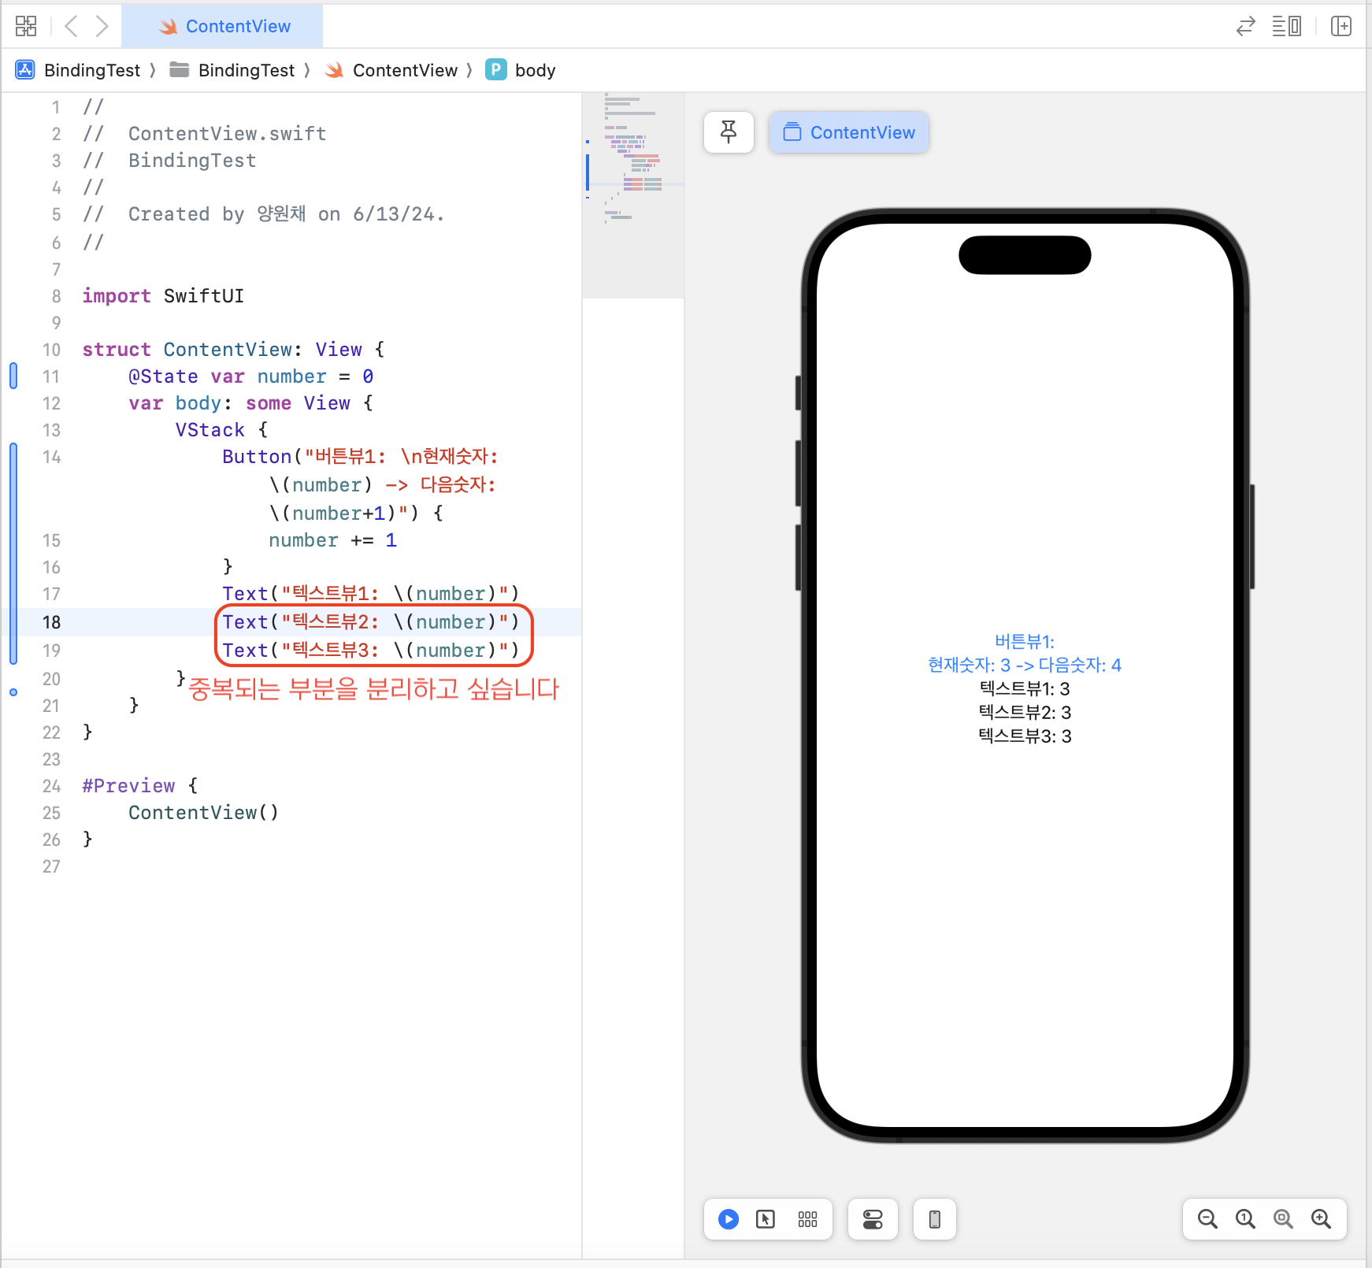Go back with the left chevron

(x=71, y=26)
